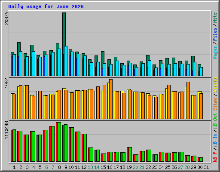Select the orange sites bar for day 25
This screenshot has width=220, height=172.
[169, 102]
